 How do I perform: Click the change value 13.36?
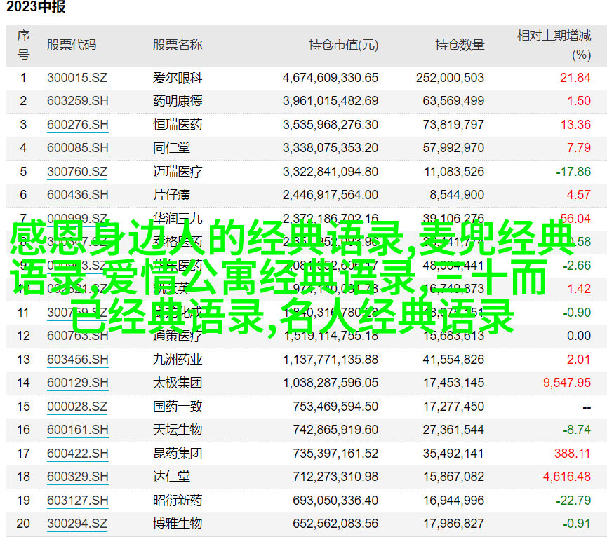[575, 125]
